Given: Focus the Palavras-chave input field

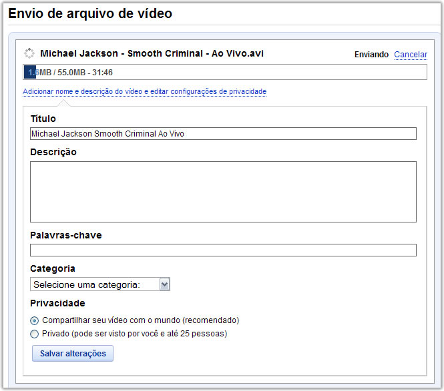Looking at the screenshot, I should [x=223, y=250].
